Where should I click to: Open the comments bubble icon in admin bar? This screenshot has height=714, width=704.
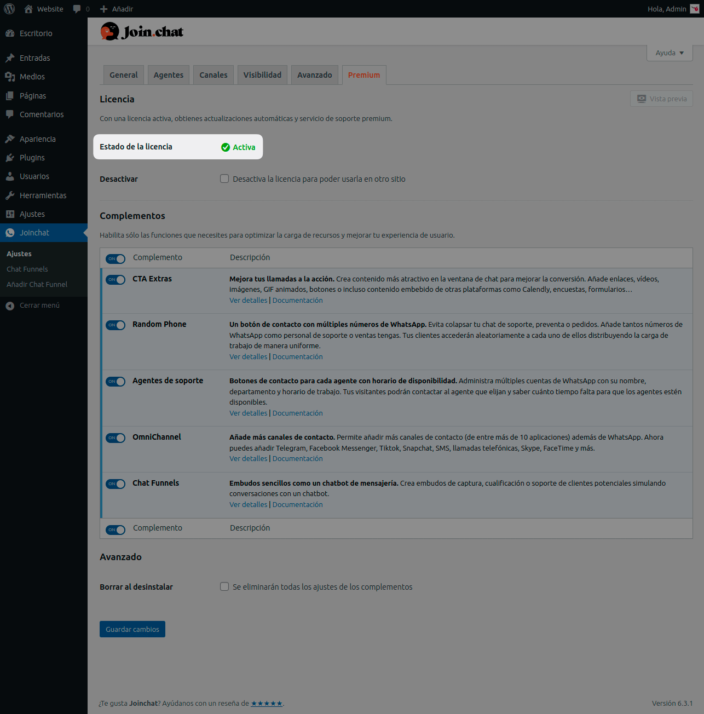(x=77, y=9)
